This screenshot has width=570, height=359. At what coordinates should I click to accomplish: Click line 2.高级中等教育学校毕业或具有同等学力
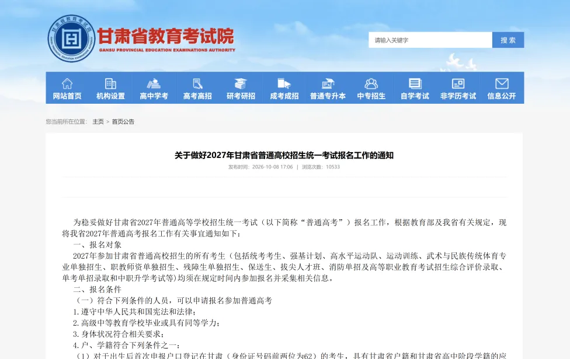click(146, 323)
